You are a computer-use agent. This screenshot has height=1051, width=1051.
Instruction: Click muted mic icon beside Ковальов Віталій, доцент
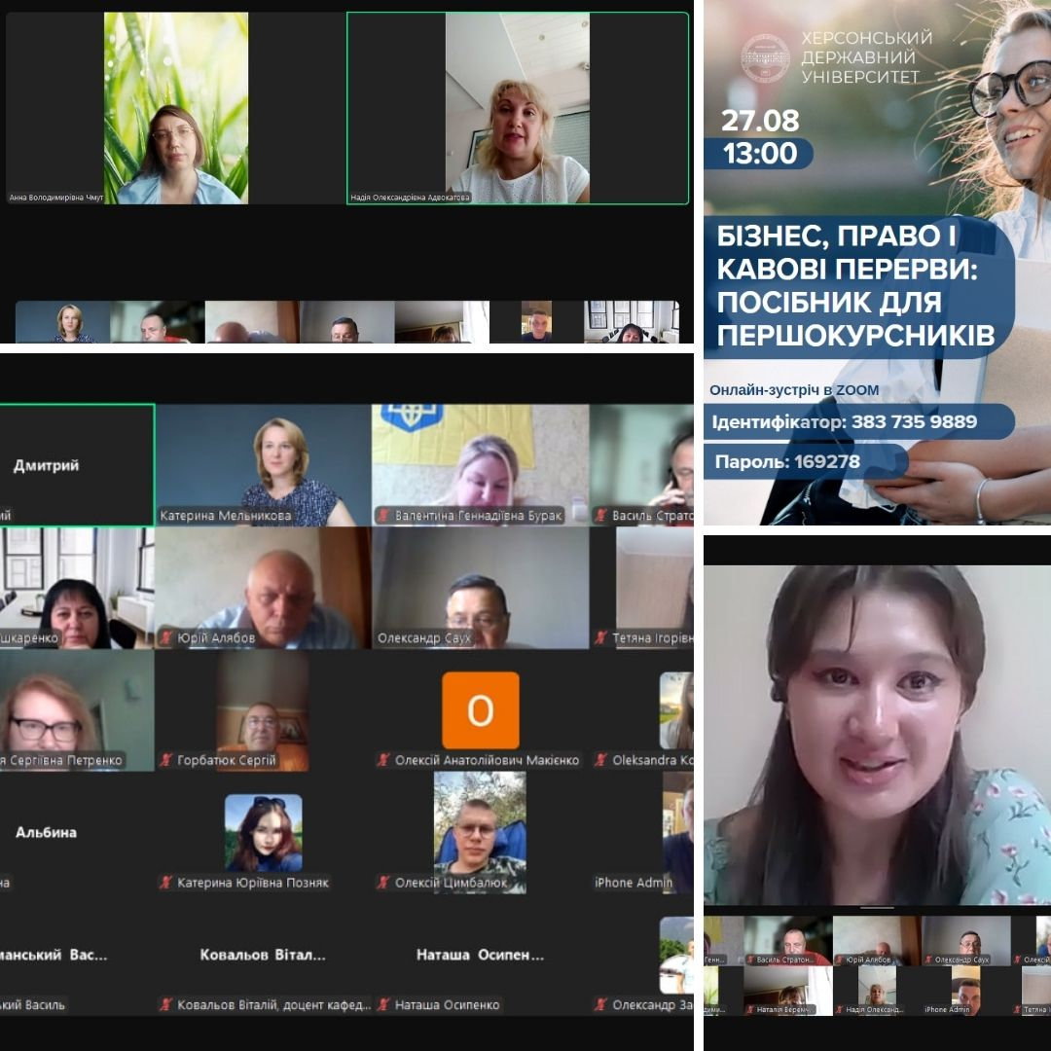[165, 1004]
